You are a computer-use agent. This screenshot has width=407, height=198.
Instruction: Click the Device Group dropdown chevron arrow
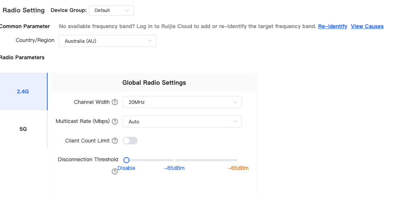tap(127, 10)
